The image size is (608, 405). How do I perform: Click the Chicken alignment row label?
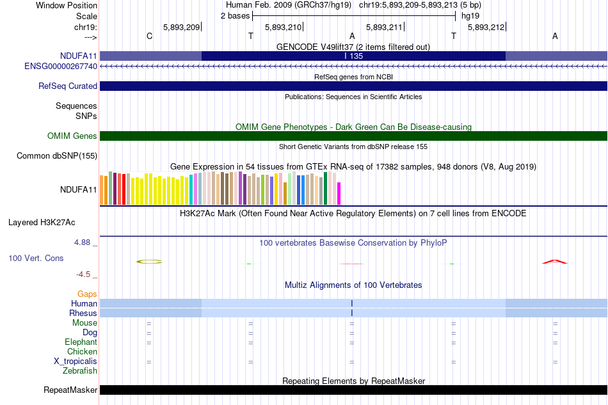(82, 351)
